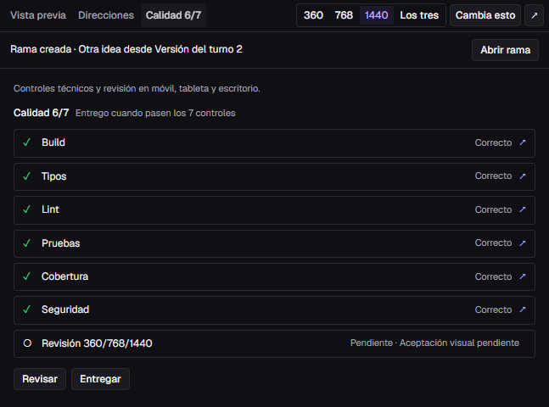
Task: Select the Revisión 360/768/1440 row label
Action: [x=97, y=343]
